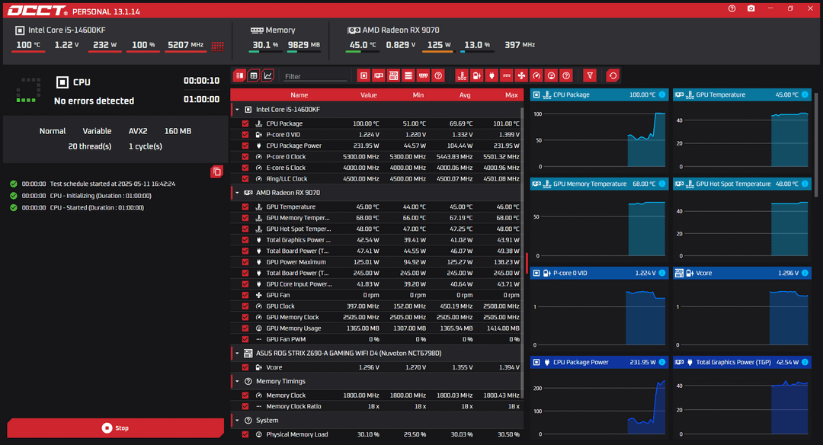Click the CPU Package Power row
Viewport: 823px width, 445px height.
click(376, 146)
